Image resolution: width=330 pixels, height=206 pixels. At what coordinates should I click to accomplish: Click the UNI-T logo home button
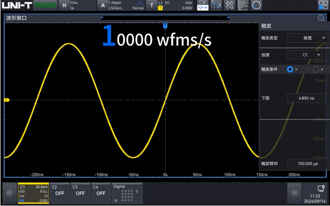point(18,5)
